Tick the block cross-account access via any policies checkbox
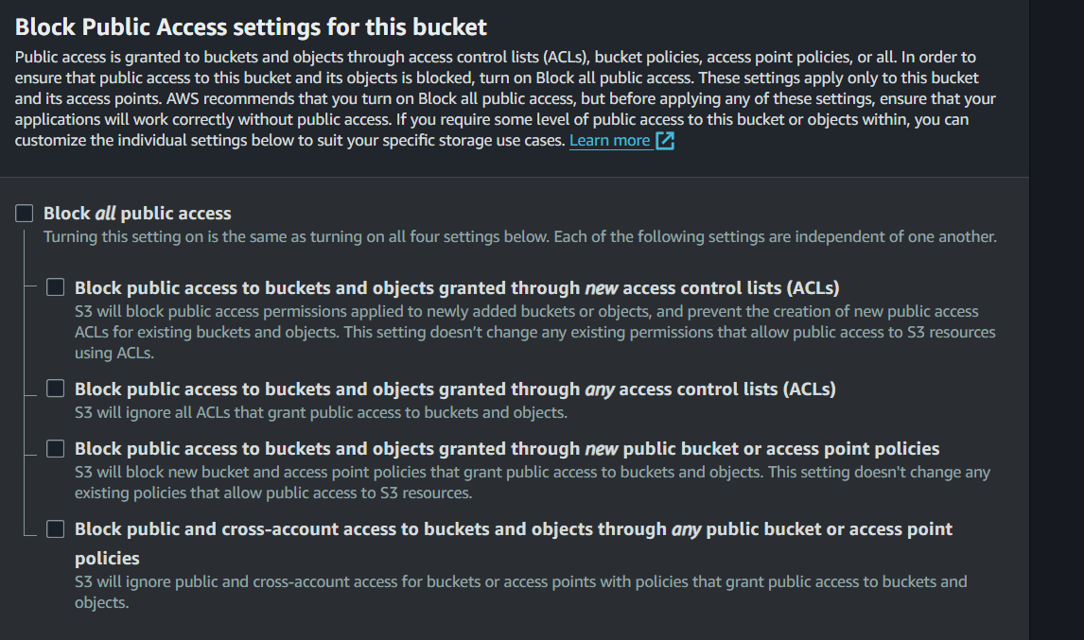The image size is (1084, 640). coord(56,529)
